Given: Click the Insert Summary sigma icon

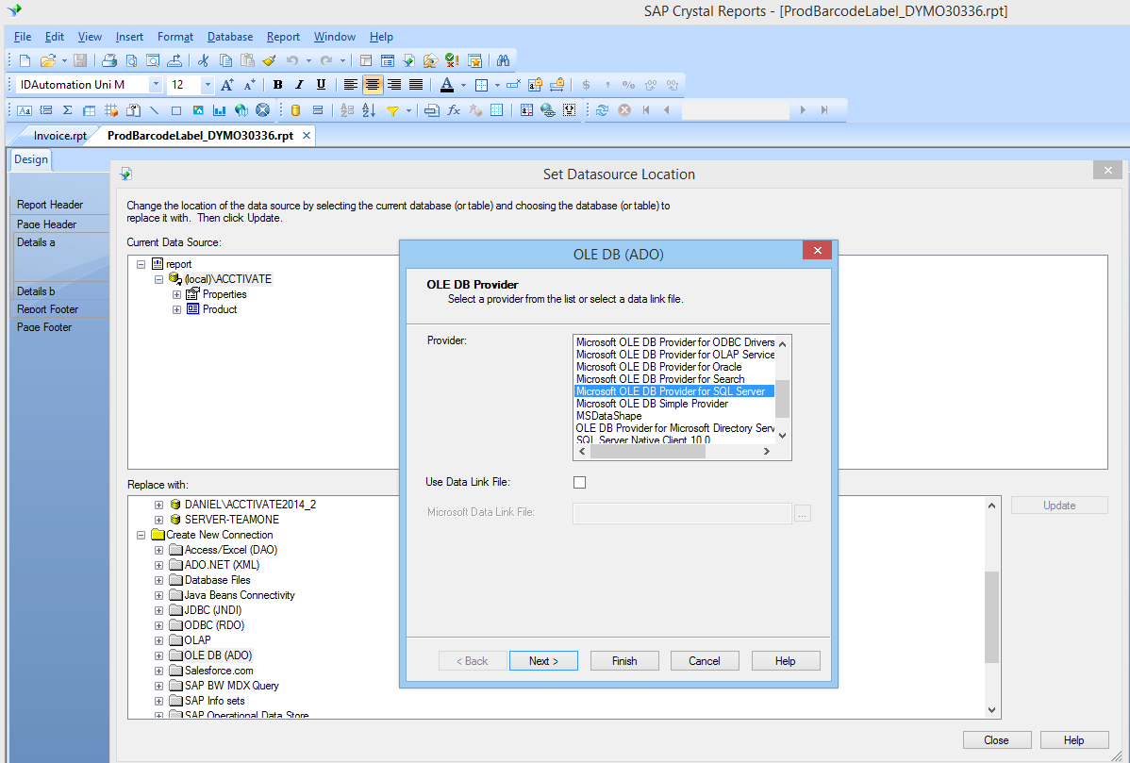Looking at the screenshot, I should pos(68,110).
